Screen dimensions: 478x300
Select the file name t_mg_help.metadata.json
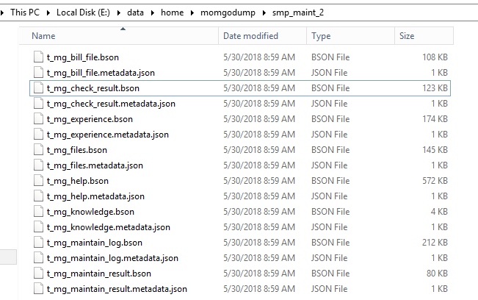click(x=95, y=196)
